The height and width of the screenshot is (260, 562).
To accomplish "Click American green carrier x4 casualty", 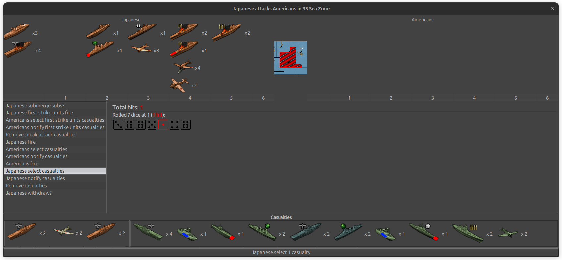I will coord(148,232).
